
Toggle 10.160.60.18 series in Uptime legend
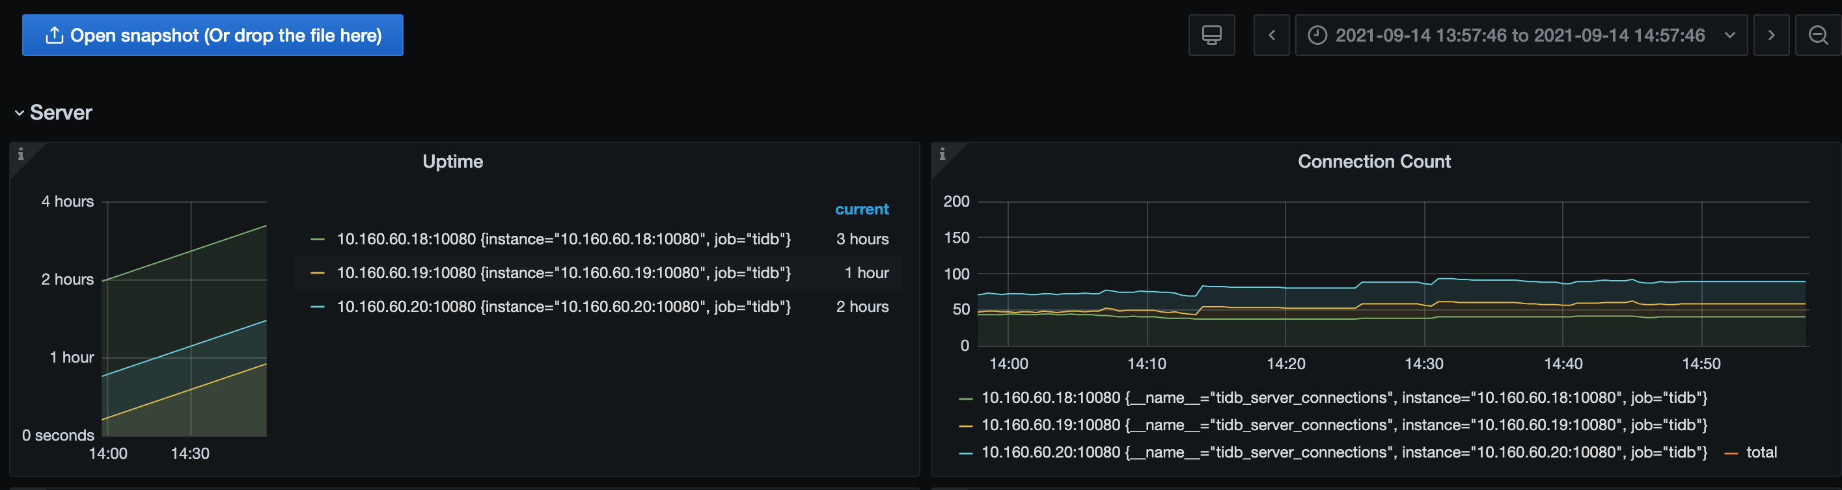pyautogui.click(x=563, y=239)
